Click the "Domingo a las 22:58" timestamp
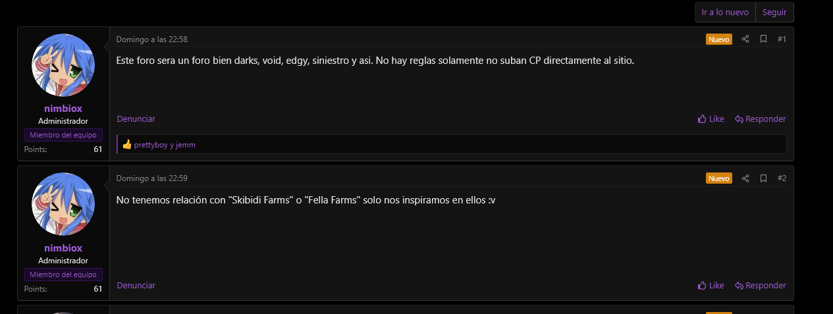 point(151,39)
